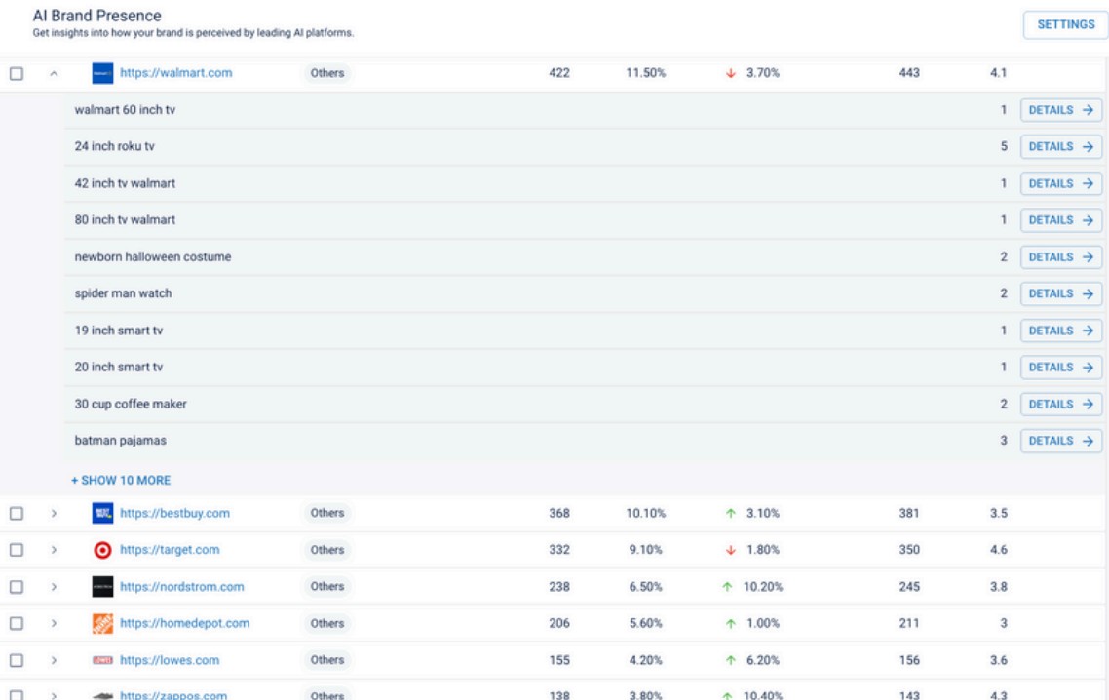Open the Settings button
The image size is (1109, 700).
1066,24
